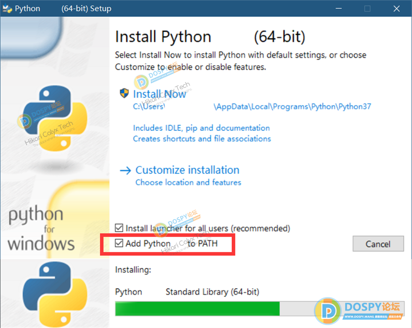The height and width of the screenshot is (328, 412).
Task: Click the 'Install Python (64-bit)' heading
Action: tap(210, 37)
